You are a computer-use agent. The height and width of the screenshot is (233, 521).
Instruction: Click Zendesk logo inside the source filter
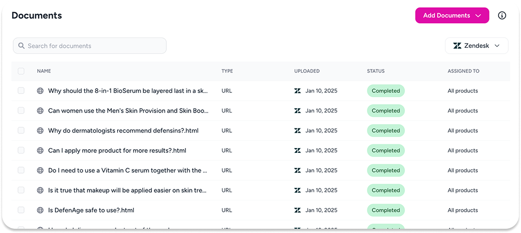tap(457, 46)
